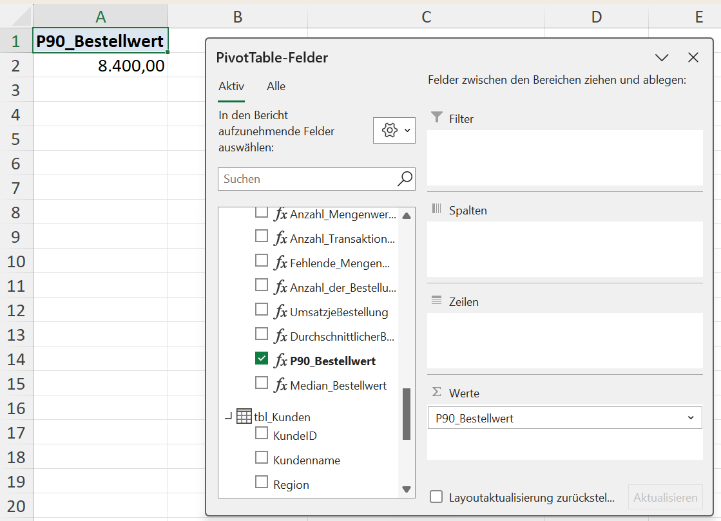This screenshot has width=721, height=521.
Task: Click the search magnifier icon in field search
Action: pos(405,179)
